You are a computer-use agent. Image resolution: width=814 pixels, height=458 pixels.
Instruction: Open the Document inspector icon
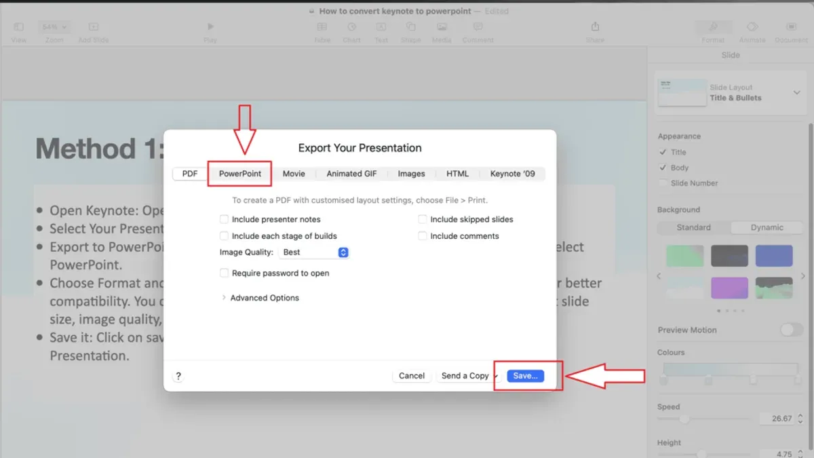(792, 27)
